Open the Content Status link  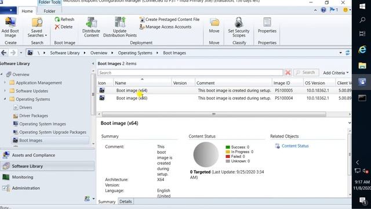coord(295,146)
